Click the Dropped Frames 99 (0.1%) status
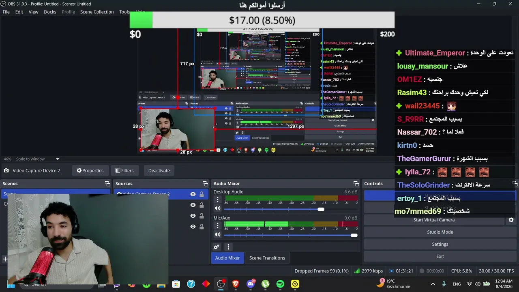Image resolution: width=519 pixels, height=292 pixels. click(322, 271)
